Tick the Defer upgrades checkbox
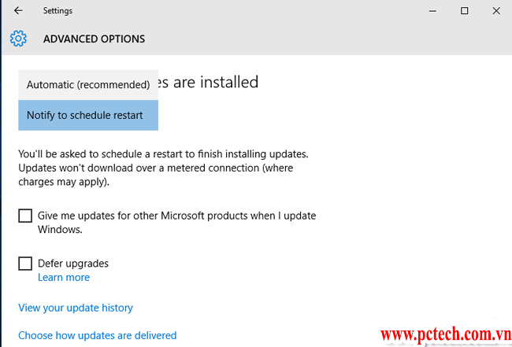 coord(25,264)
